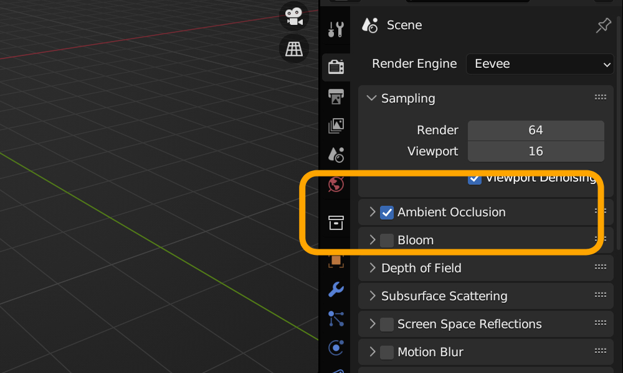Open the World properties tab
The width and height of the screenshot is (623, 373).
click(x=336, y=184)
